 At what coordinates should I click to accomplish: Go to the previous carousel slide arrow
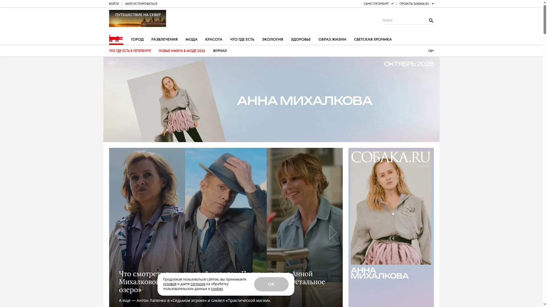[x=119, y=233]
